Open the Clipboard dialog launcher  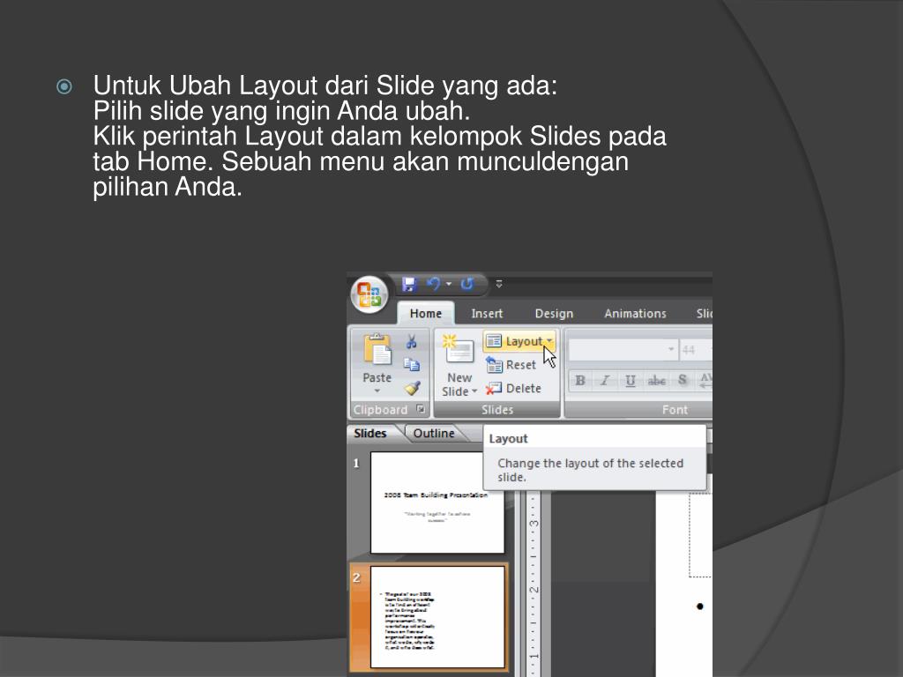click(x=421, y=409)
